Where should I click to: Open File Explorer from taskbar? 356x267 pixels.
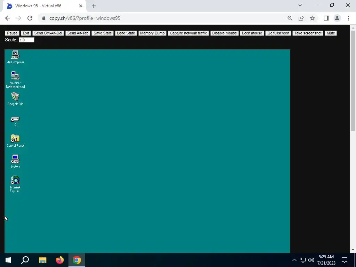pos(42,260)
